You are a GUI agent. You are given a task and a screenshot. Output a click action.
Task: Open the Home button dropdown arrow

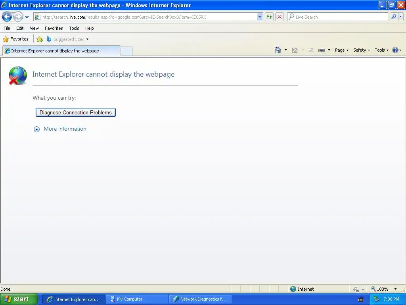pyautogui.click(x=285, y=50)
